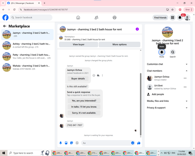This screenshot has width=195, height=156.
Task: Show hidden system tray icons chevron
Action: (161, 153)
